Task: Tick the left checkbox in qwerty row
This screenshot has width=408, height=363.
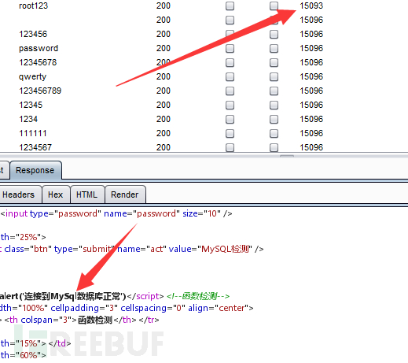Action: click(x=230, y=76)
